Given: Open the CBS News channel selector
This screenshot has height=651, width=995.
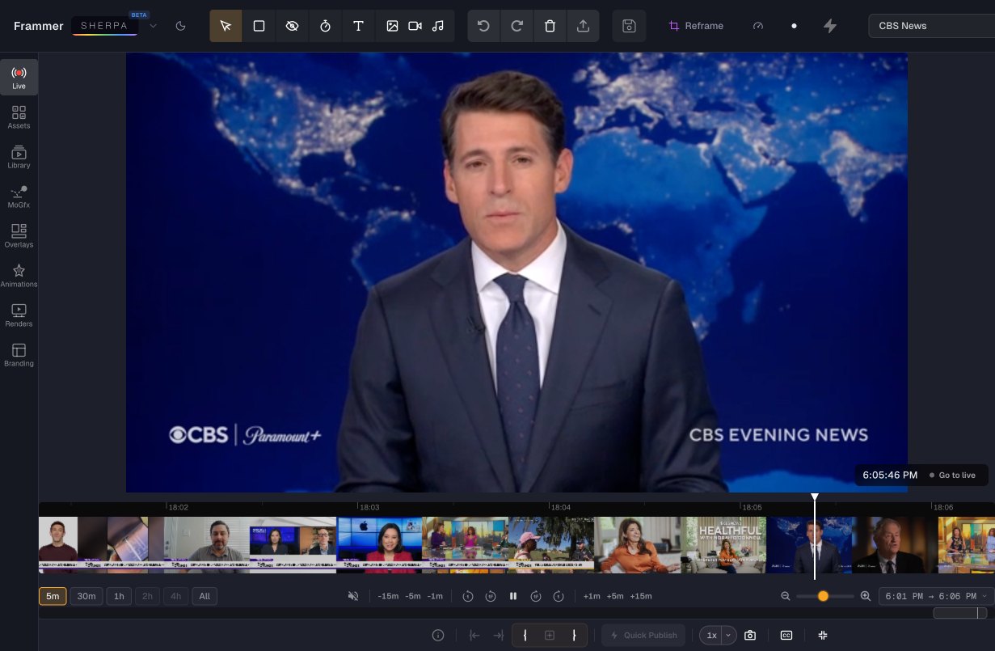Looking at the screenshot, I should 931,26.
